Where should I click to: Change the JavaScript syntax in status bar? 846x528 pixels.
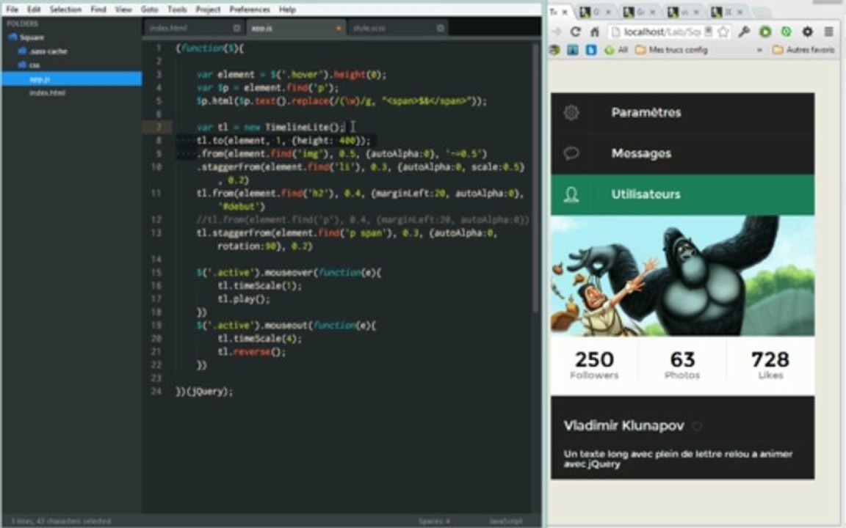[505, 521]
